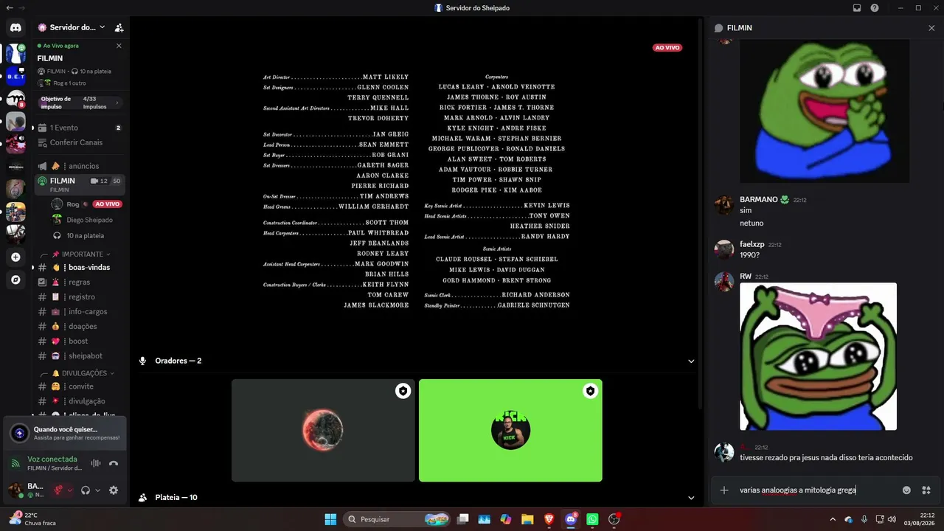This screenshot has height=531, width=944.
Task: Open the doações channel
Action: [80, 327]
